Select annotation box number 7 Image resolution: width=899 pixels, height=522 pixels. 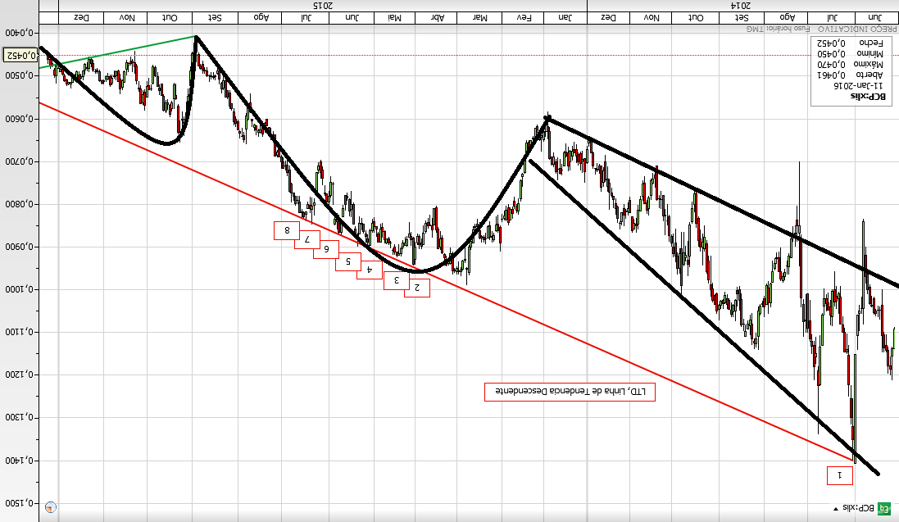click(307, 239)
